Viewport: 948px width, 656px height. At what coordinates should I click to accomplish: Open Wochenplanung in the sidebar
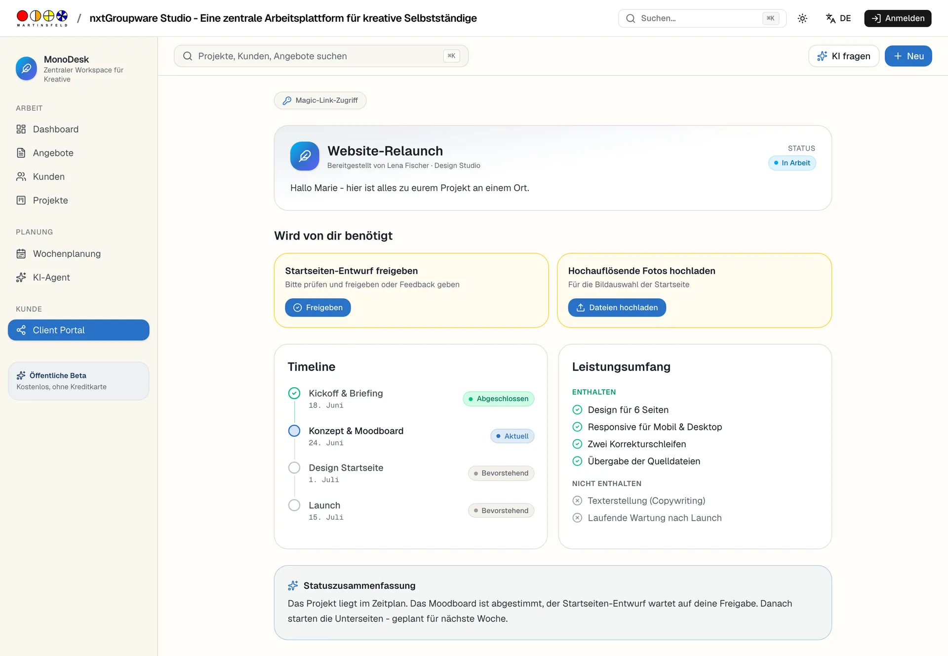[79, 254]
